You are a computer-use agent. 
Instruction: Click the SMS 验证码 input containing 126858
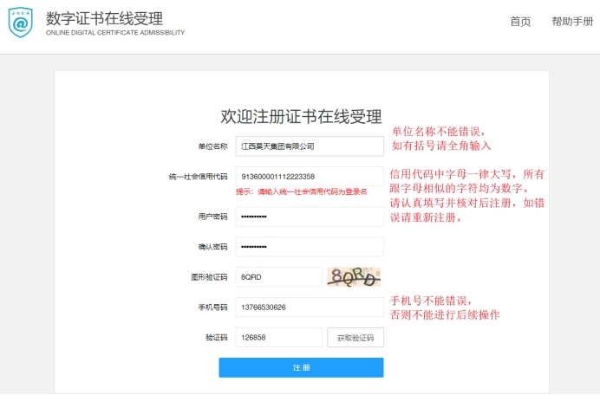pos(278,338)
